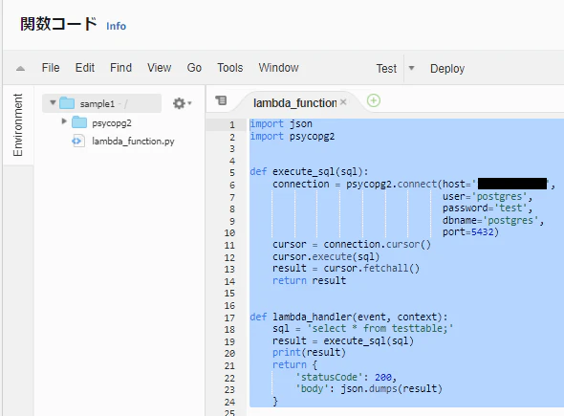Image resolution: width=564 pixels, height=416 pixels.
Task: Click on 'import psycopg2' code line
Action: 293,137
